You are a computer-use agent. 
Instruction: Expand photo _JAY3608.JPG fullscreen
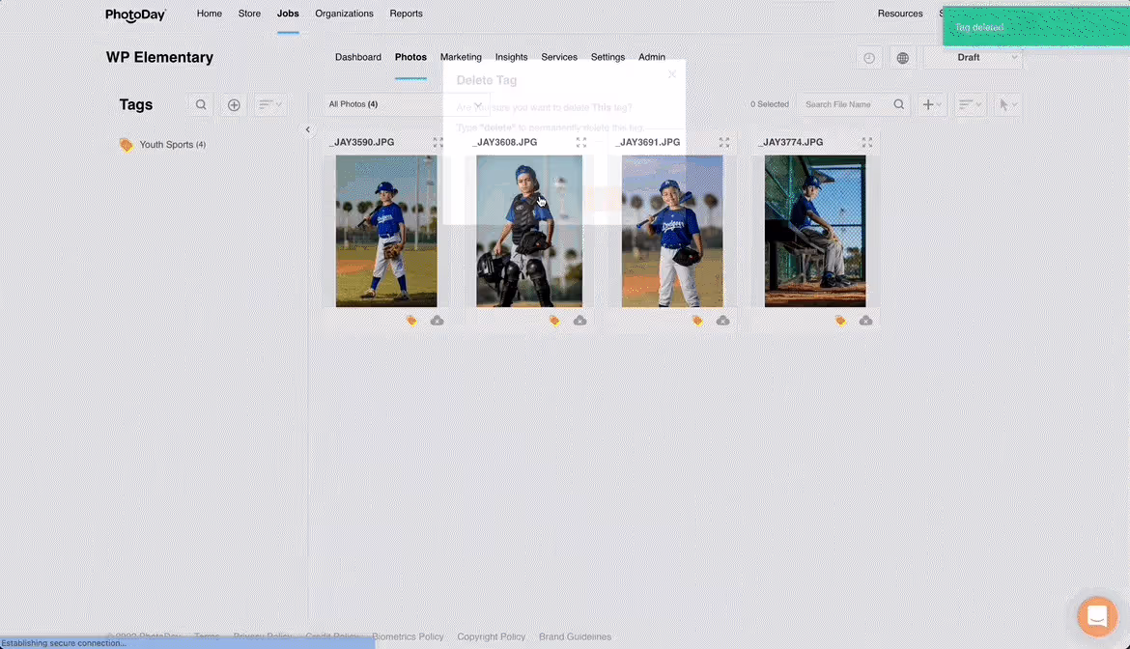581,143
